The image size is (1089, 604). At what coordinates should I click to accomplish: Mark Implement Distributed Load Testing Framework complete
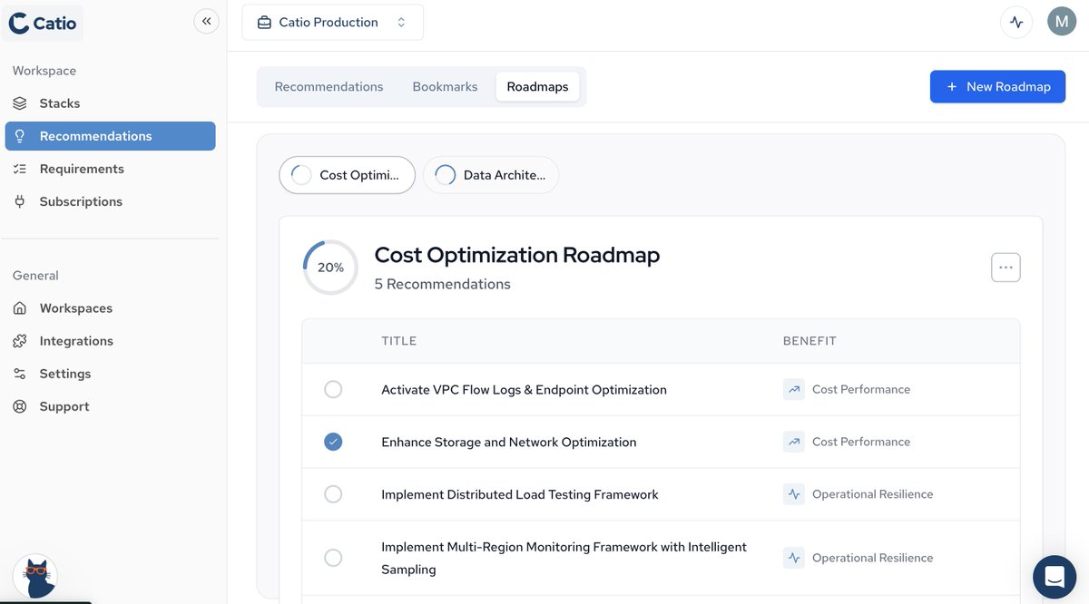click(x=333, y=495)
